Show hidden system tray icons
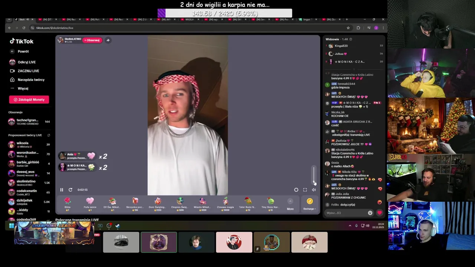This screenshot has height=267, width=475. coord(350,225)
